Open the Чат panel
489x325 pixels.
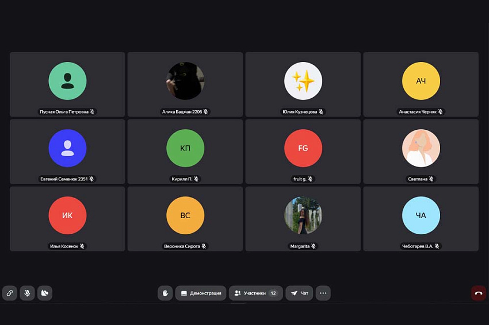[299, 293]
